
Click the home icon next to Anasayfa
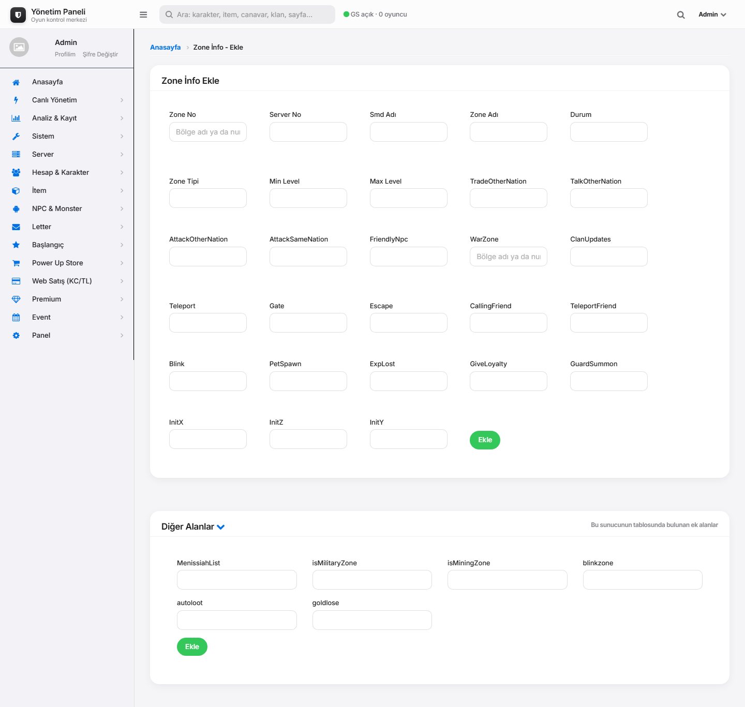click(x=16, y=82)
